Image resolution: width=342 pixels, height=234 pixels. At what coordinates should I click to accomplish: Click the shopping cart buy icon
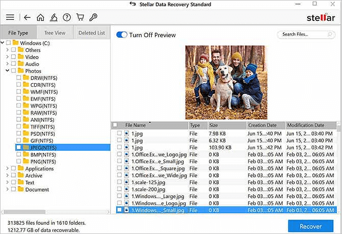pyautogui.click(x=80, y=17)
